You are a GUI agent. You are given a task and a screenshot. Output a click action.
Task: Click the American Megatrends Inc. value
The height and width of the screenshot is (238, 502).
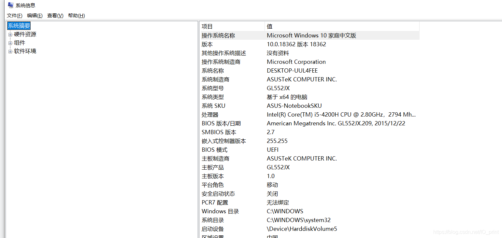coord(336,123)
